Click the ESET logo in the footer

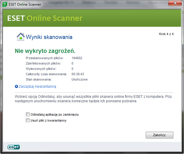(14, 147)
